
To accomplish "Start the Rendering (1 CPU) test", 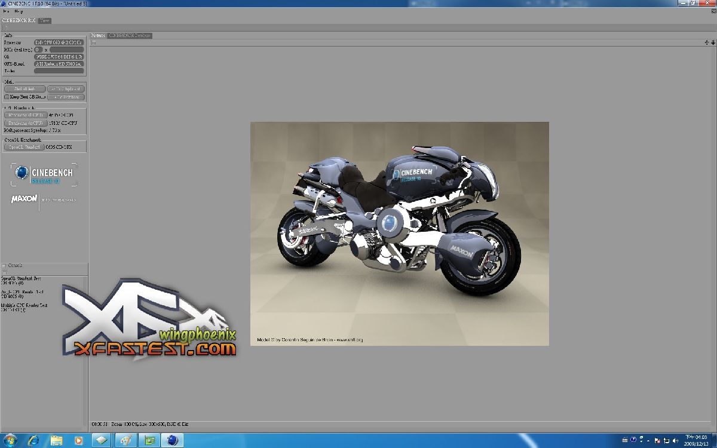I will click(x=26, y=115).
